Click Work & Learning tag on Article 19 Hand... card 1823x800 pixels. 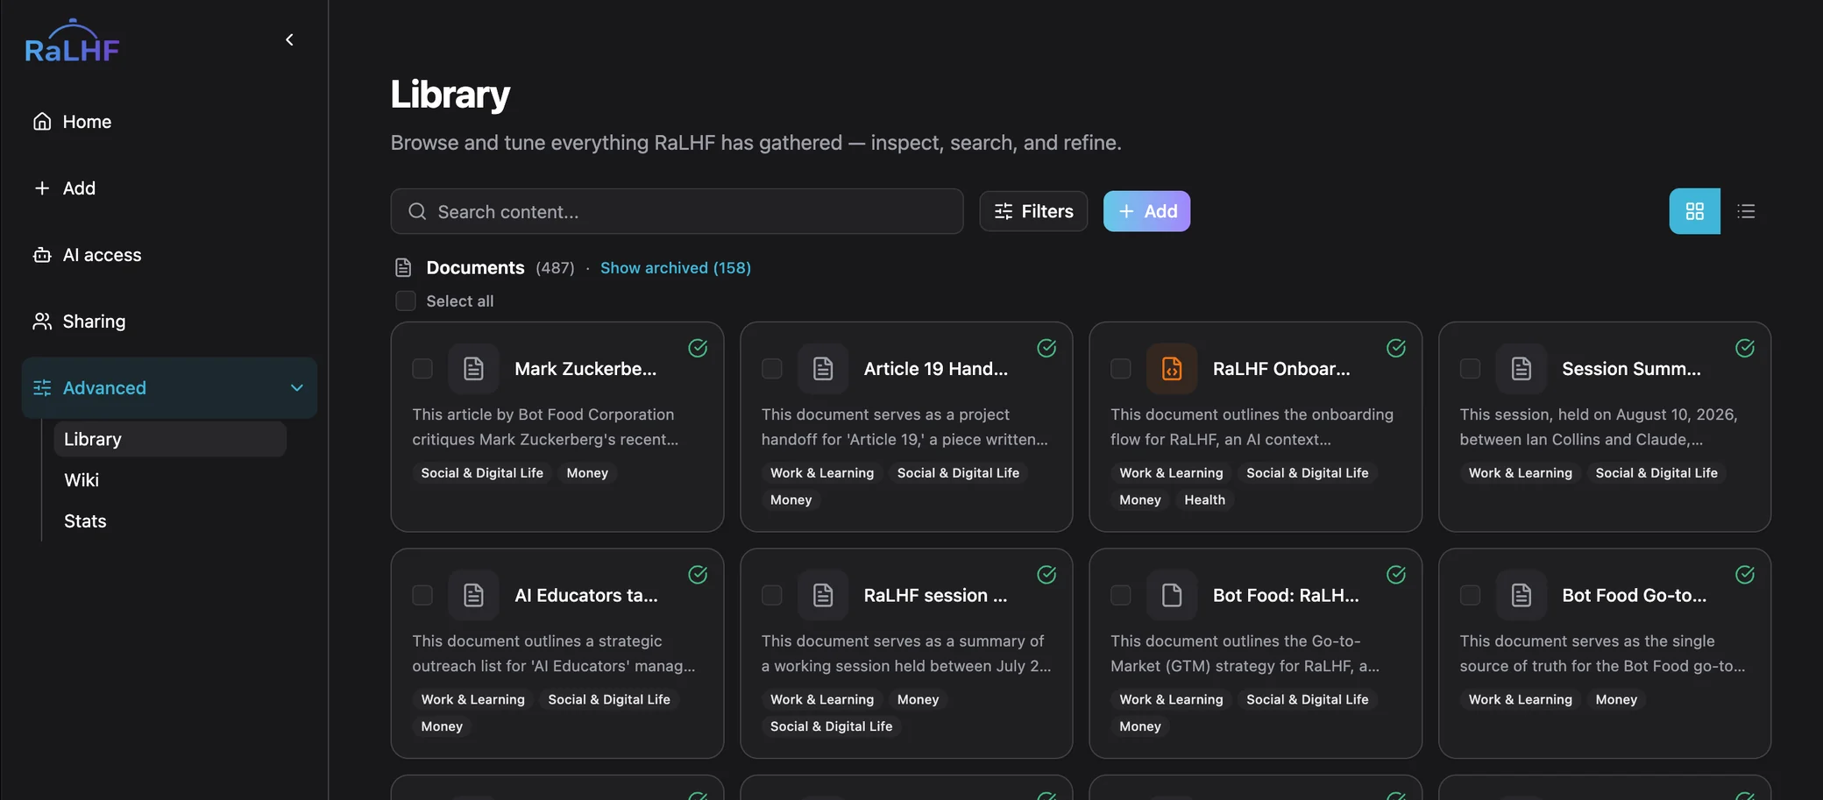point(822,473)
